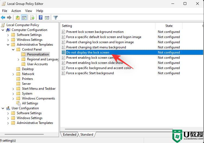Select 'Do not display the lock screen' setting
The width and height of the screenshot is (204, 143).
click(x=132, y=52)
